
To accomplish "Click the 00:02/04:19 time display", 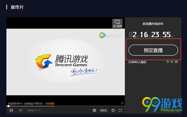I will click(34, 111).
